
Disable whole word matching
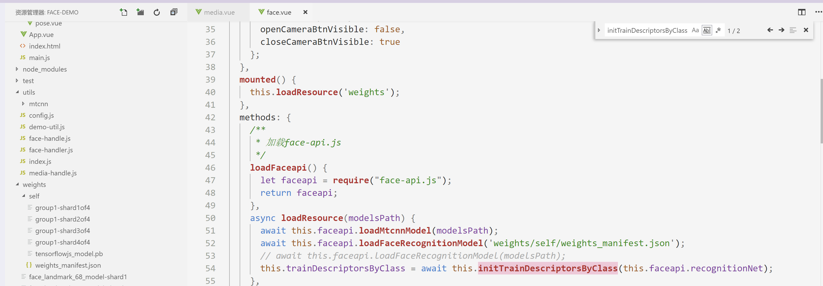pos(707,30)
